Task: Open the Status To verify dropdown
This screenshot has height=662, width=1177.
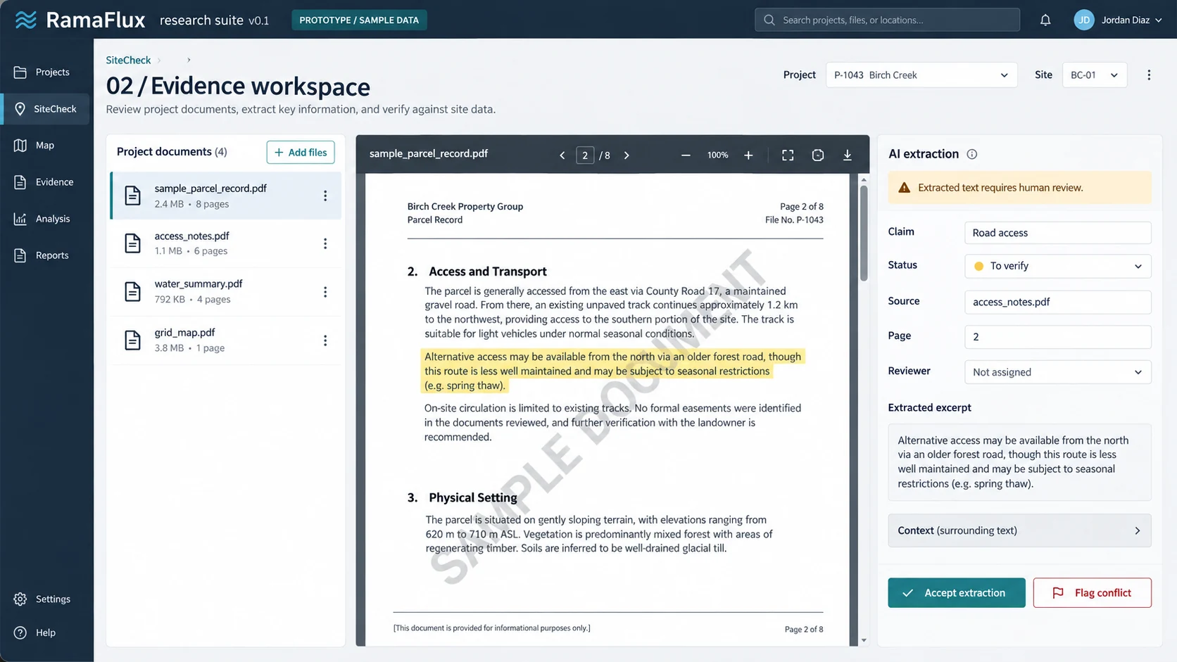Action: (x=1057, y=266)
